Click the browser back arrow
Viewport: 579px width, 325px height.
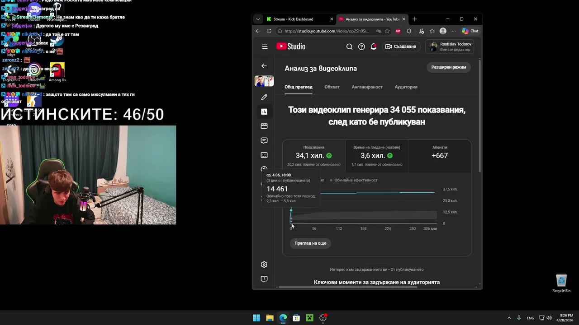(258, 31)
